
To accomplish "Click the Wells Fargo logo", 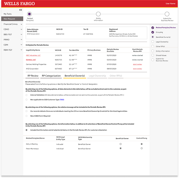I will tap(19, 4).
